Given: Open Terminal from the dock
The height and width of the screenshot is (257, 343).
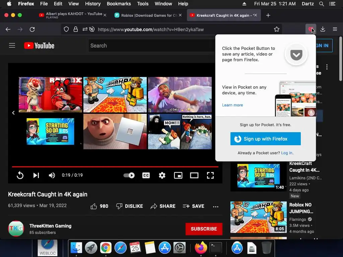Looking at the screenshot, I should coord(216,248).
